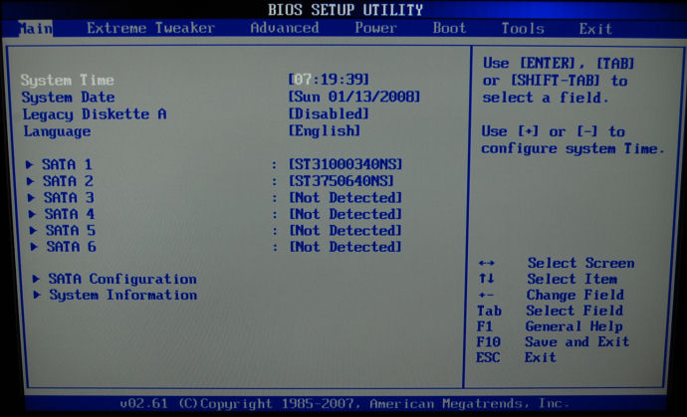Image resolution: width=687 pixels, height=417 pixels.
Task: Select the SATA 3 entry label
Action: pos(69,197)
